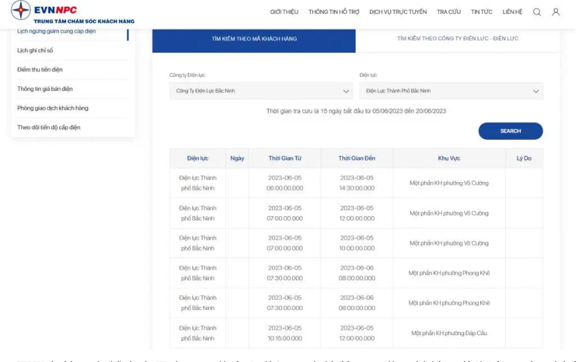Open Lịch ghi chỉ số sidebar link
This screenshot has width=578, height=362.
pyautogui.click(x=35, y=50)
